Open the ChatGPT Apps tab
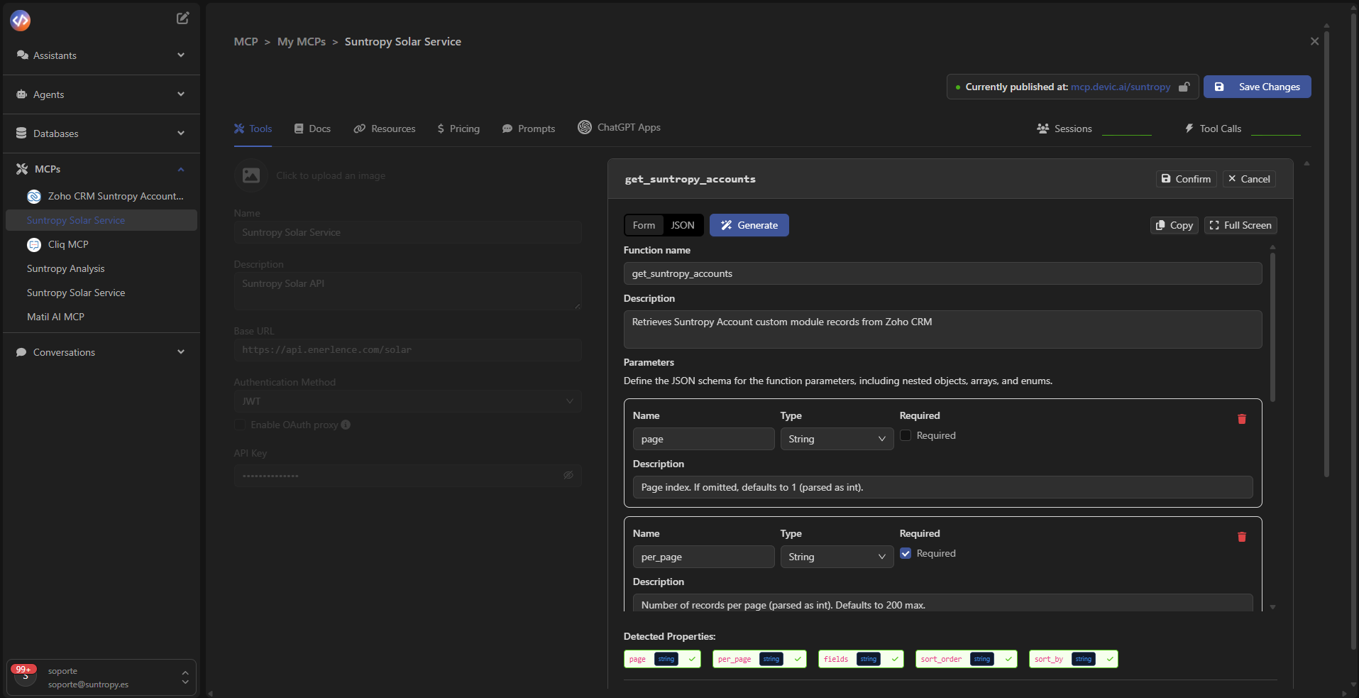The width and height of the screenshot is (1359, 698). click(x=620, y=128)
